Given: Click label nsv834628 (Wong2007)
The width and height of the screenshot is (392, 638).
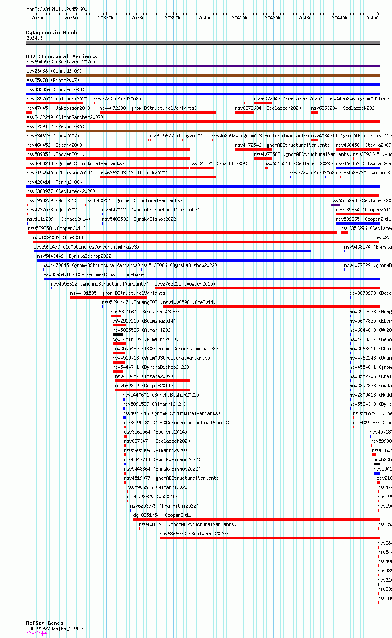Looking at the screenshot, I should coord(53,136).
